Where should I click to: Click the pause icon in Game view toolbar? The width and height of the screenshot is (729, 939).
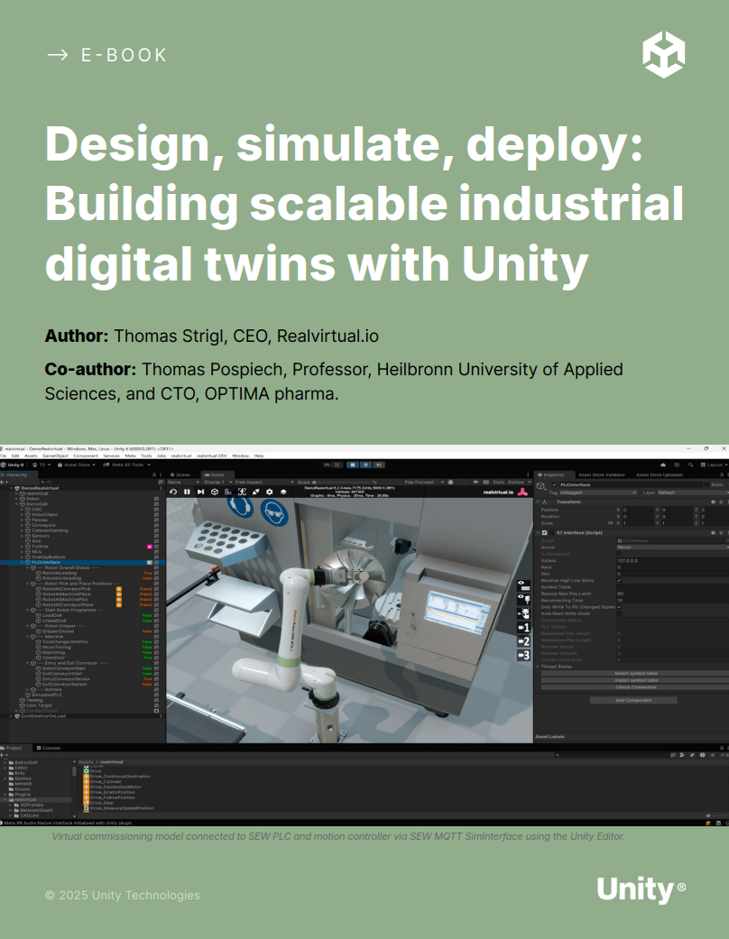pyautogui.click(x=188, y=492)
